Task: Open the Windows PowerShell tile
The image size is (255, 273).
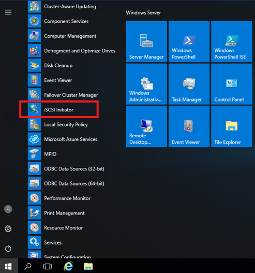Action: coord(189,41)
